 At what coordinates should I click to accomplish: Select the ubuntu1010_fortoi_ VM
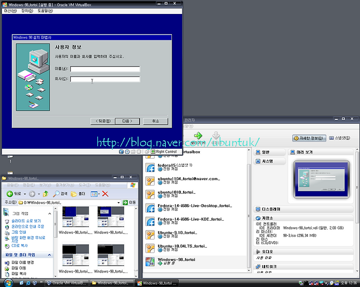[x=195, y=194]
